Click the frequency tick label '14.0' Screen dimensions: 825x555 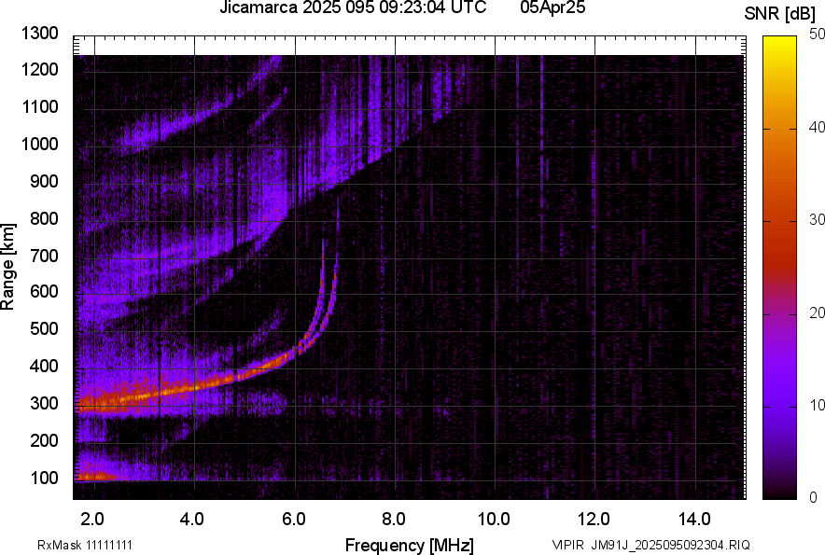694,520
